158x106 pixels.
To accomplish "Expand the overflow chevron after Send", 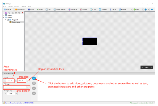I will pos(142,9).
